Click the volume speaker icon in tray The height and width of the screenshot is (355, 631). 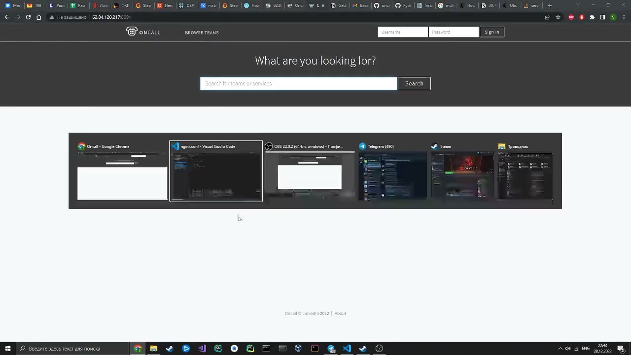click(568, 349)
